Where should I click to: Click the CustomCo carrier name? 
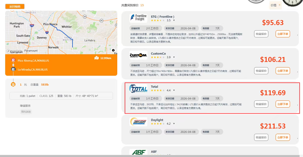tap(158, 54)
